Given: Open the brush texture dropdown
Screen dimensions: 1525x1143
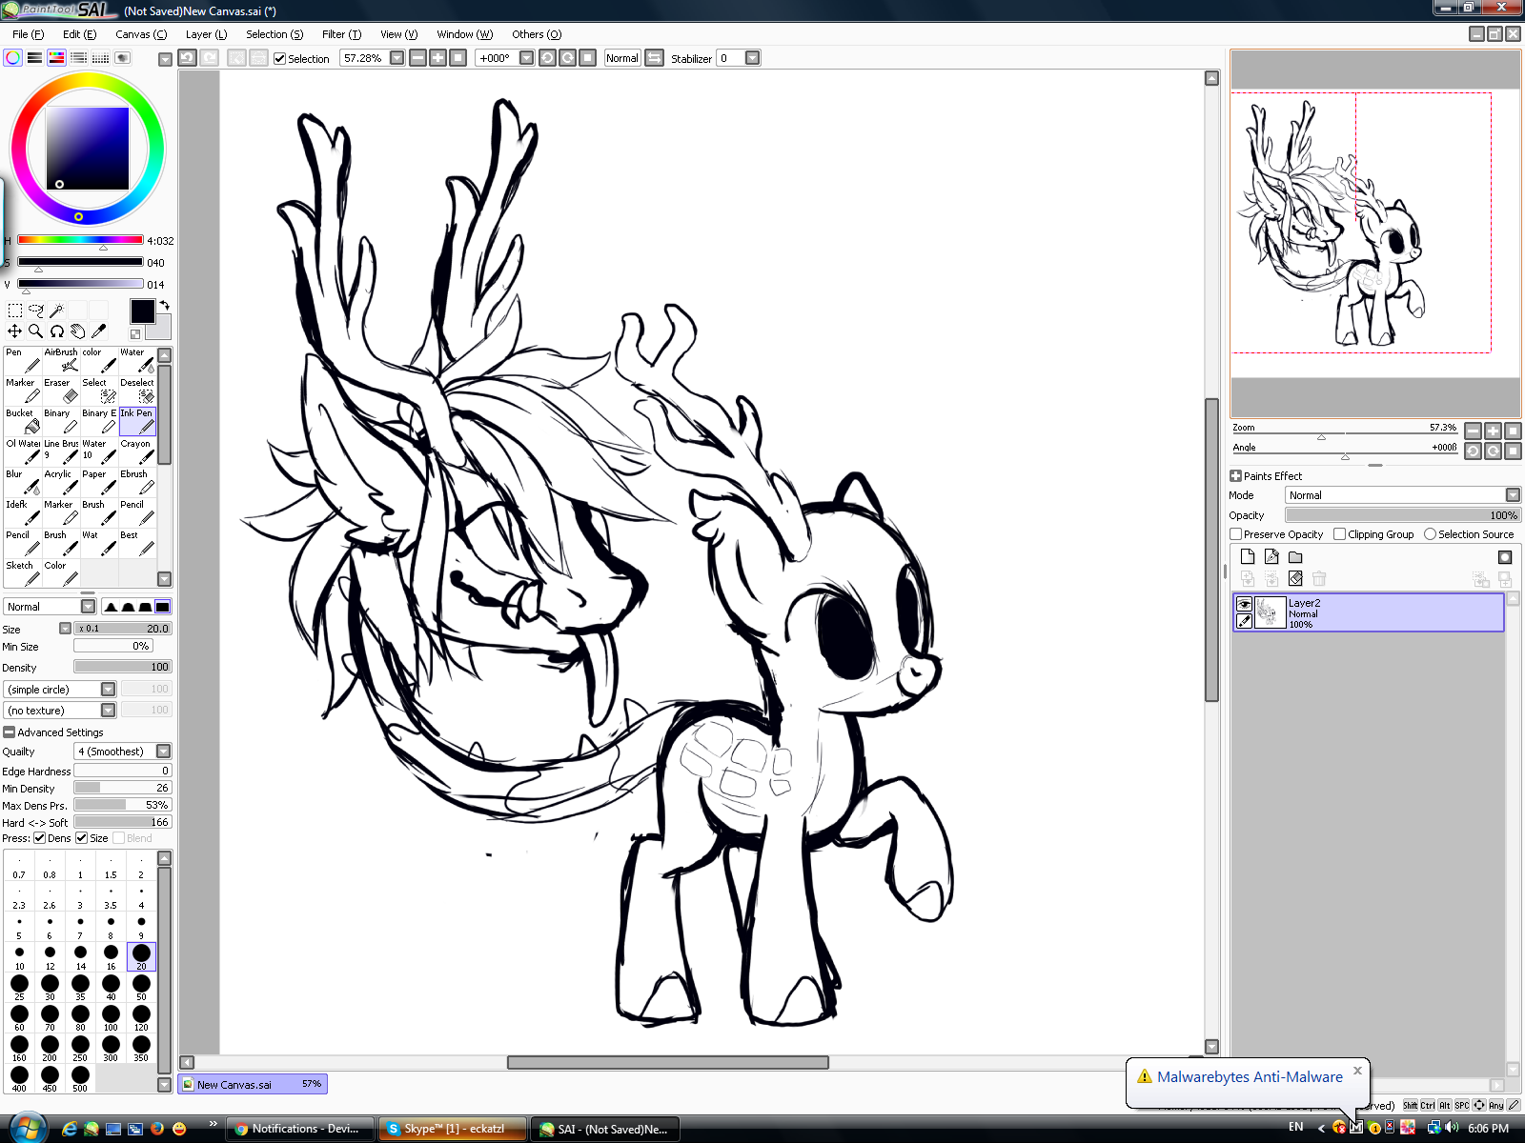Looking at the screenshot, I should (109, 711).
